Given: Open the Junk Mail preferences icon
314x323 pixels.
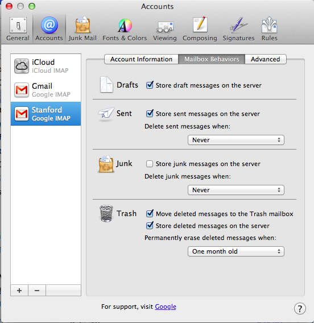Looking at the screenshot, I should (x=82, y=29).
